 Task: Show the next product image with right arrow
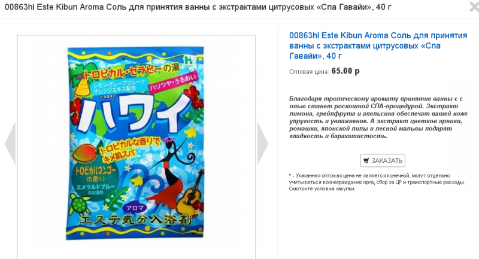coord(263,144)
